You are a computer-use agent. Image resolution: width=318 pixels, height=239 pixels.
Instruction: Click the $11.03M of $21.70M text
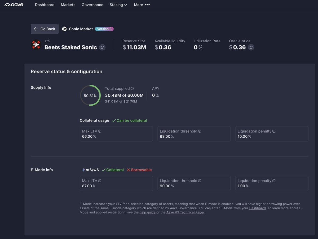tap(121, 101)
